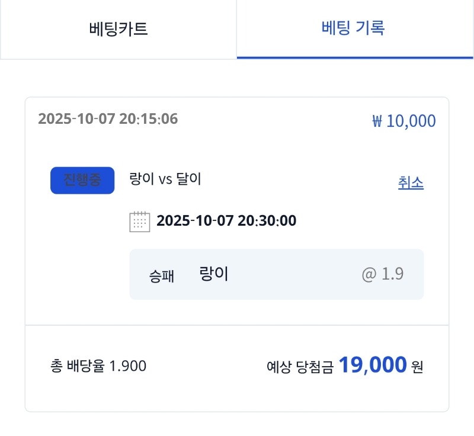Click the match start time 20:30:00
Screen dimensions: 474x436
(267, 221)
